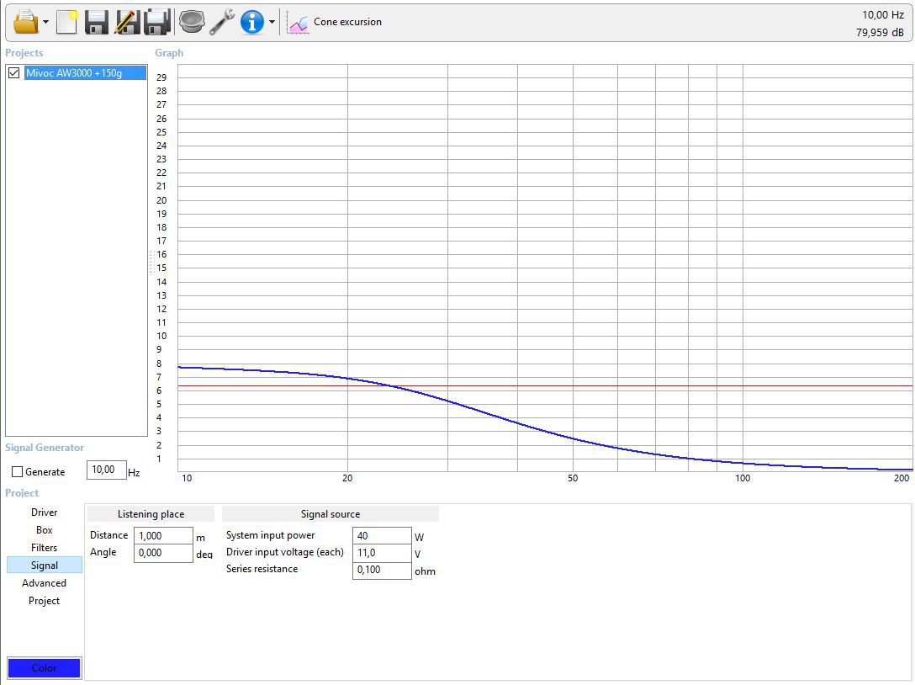Viewport: 915px width, 685px height.
Task: Open the Advanced tab
Action: coord(45,583)
